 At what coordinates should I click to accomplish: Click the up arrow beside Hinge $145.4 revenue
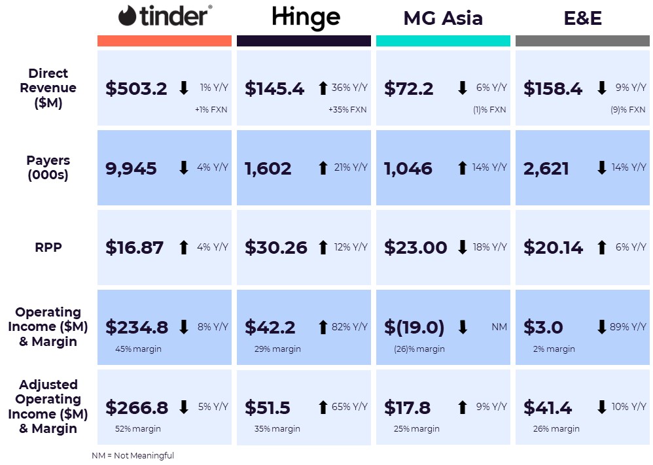tap(323, 88)
